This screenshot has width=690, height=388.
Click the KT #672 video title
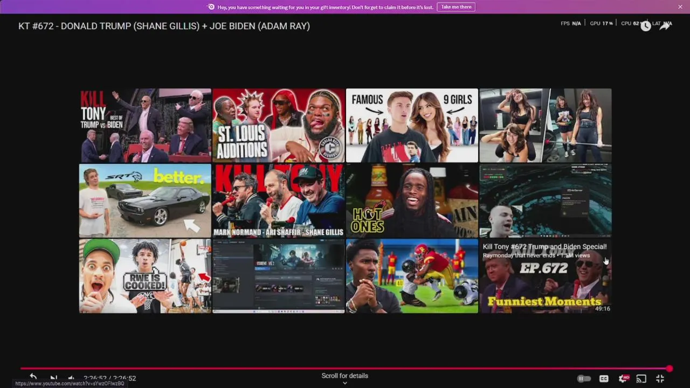pos(164,26)
